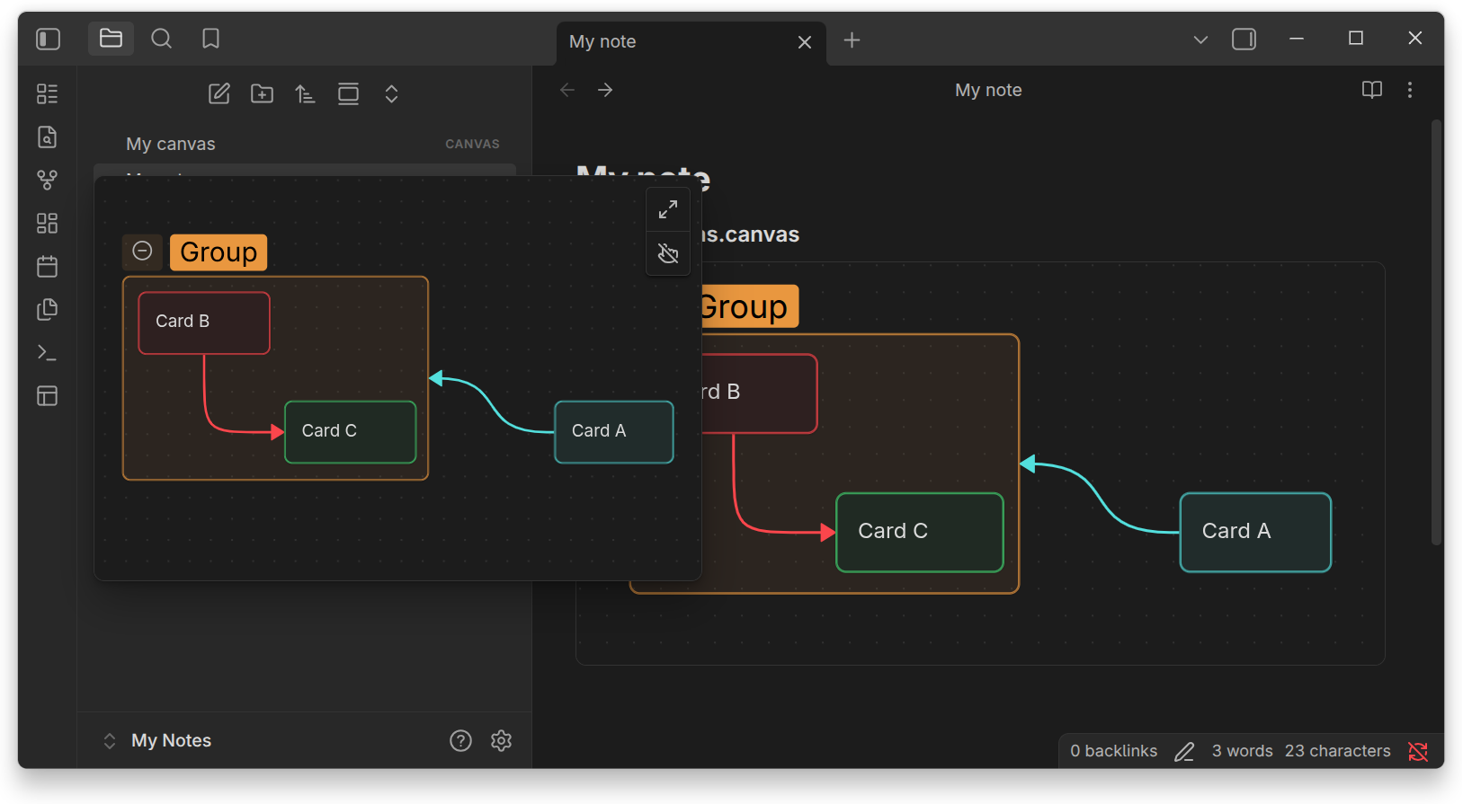Open Obsidian settings gear
This screenshot has height=804, width=1463.
pyautogui.click(x=502, y=740)
